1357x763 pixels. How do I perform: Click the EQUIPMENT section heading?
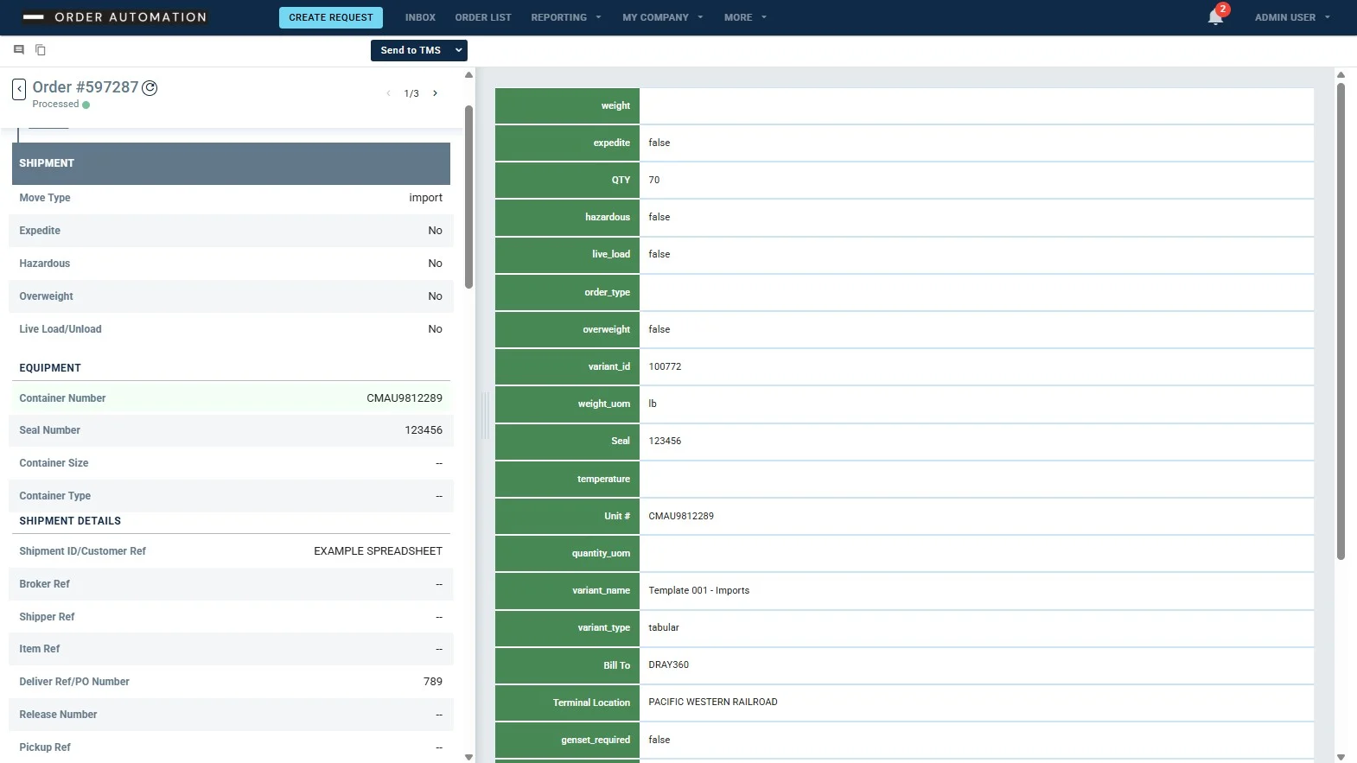50,368
